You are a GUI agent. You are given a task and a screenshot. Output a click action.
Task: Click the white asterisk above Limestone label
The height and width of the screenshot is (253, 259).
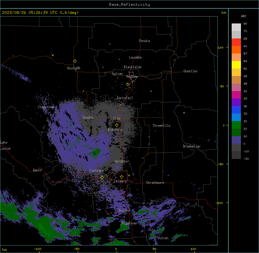pos(46,104)
